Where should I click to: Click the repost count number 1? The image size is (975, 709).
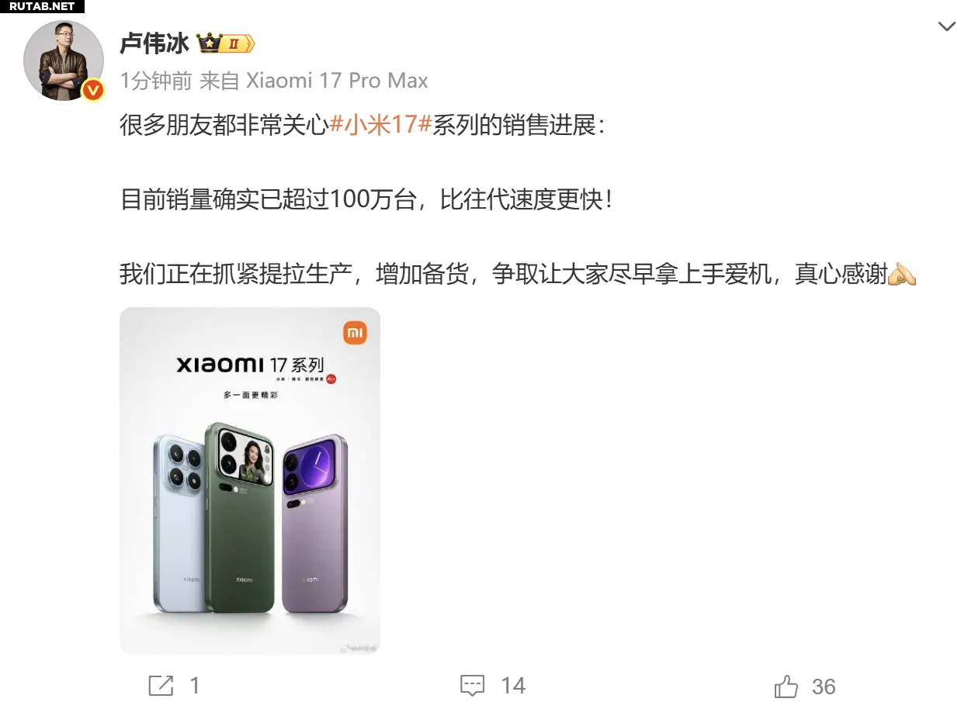click(x=195, y=686)
